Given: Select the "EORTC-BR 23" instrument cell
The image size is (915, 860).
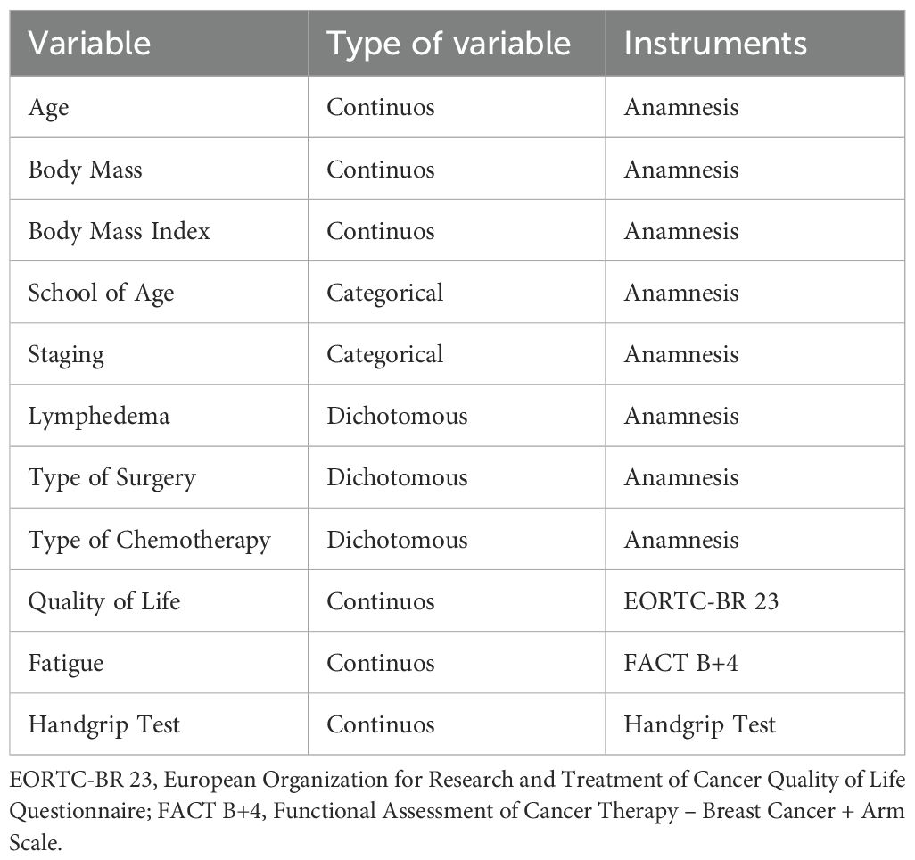Looking at the screenshot, I should (701, 601).
